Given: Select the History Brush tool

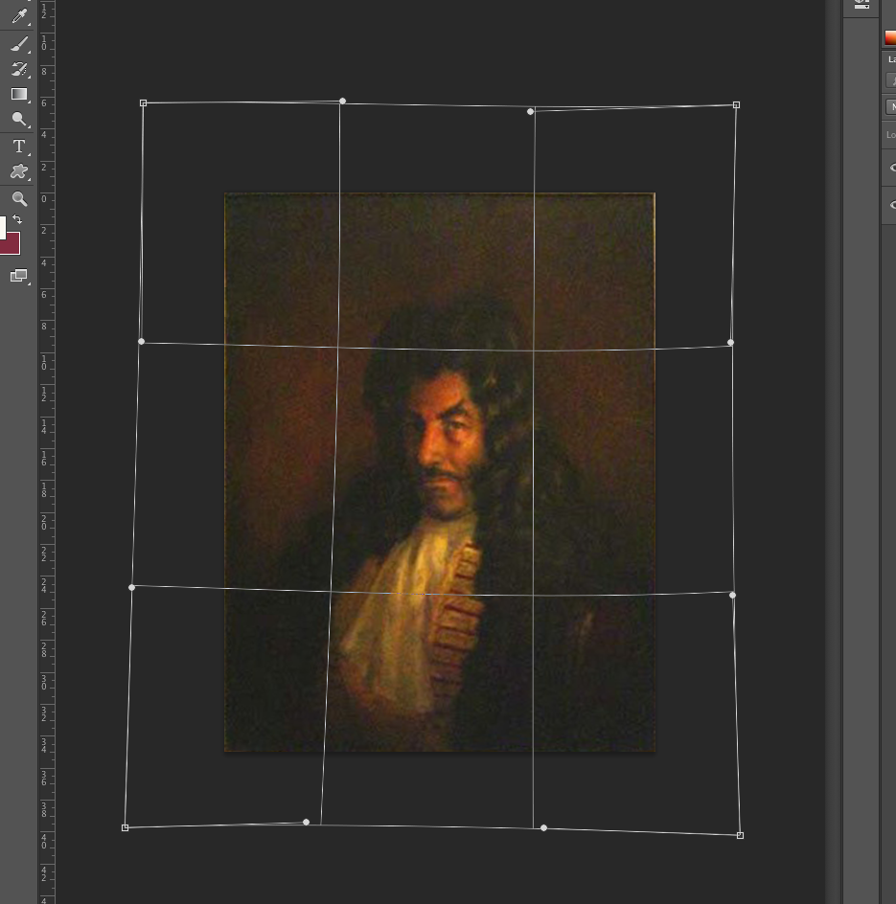Looking at the screenshot, I should [x=19, y=69].
